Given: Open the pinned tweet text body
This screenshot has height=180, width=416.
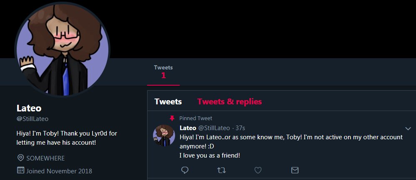Looking at the screenshot, I should tap(291, 146).
